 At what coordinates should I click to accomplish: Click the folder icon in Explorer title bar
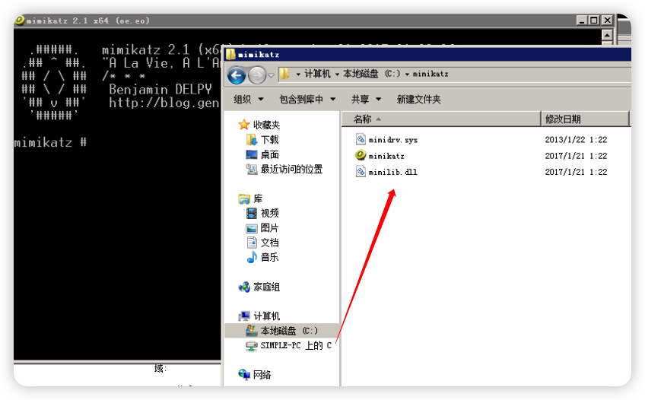pos(230,54)
